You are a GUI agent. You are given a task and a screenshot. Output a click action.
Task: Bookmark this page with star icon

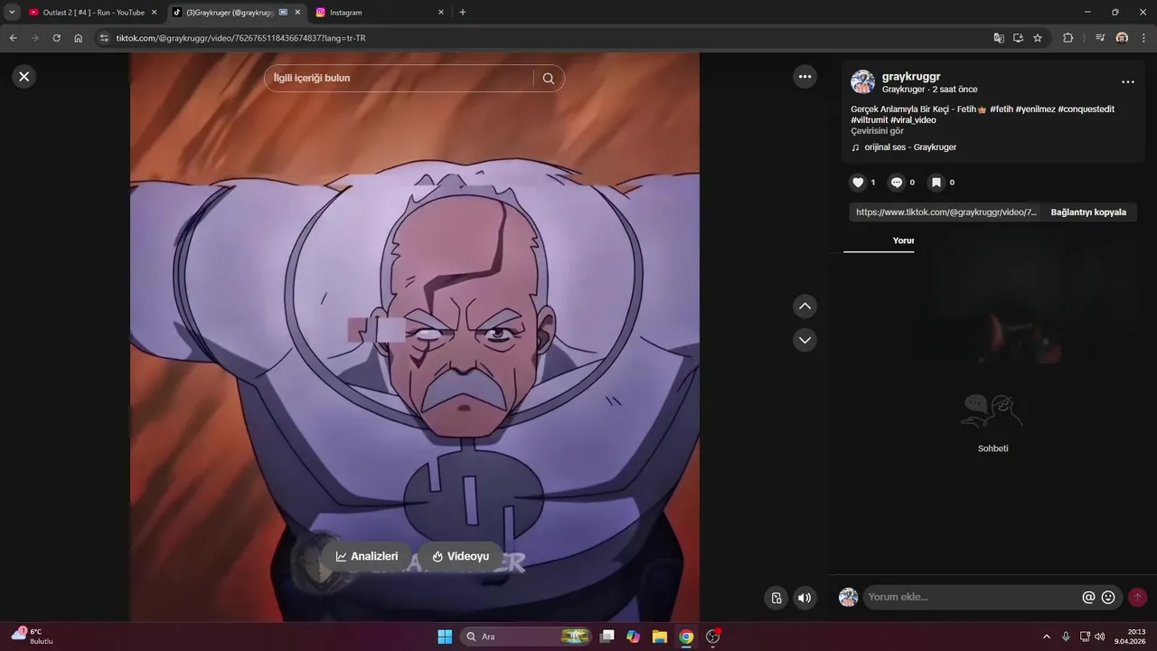(x=1038, y=38)
